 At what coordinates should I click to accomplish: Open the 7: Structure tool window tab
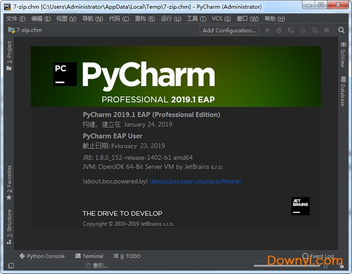[x=9, y=227]
